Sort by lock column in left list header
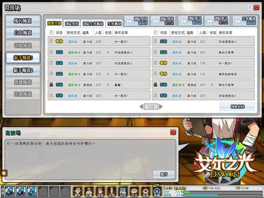 [51, 32]
